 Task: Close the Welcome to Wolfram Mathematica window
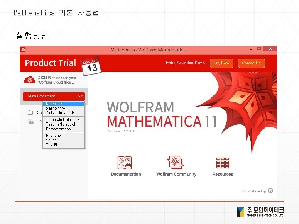pyautogui.click(x=270, y=49)
